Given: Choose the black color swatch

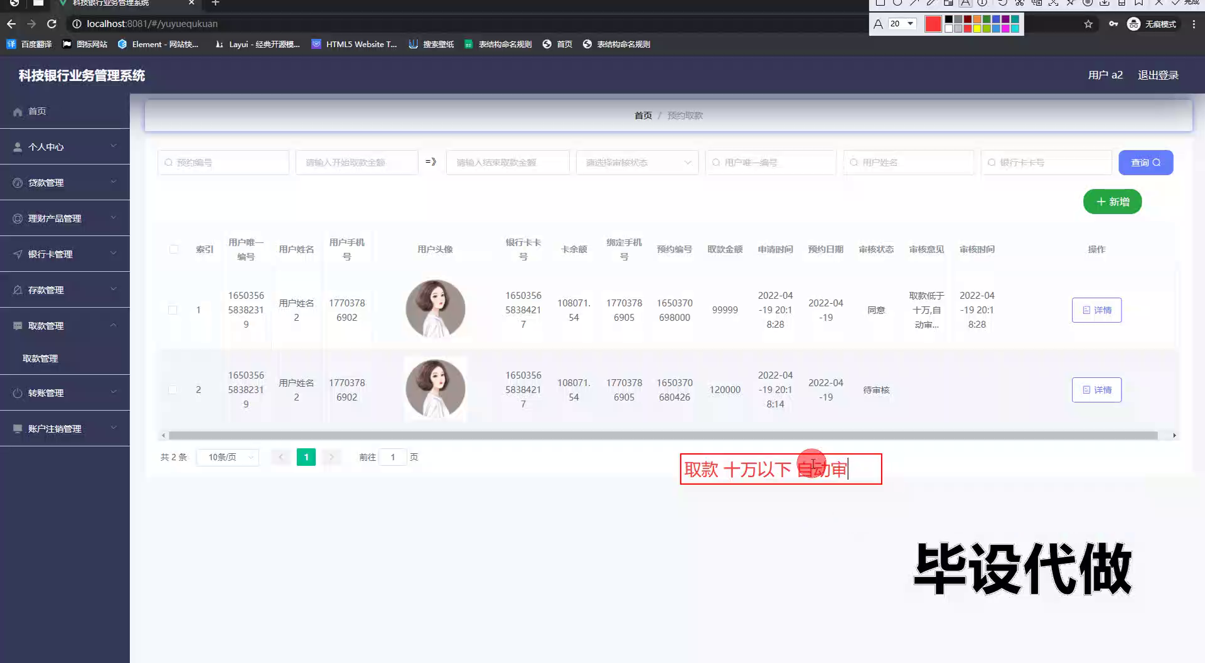Looking at the screenshot, I should (948, 19).
